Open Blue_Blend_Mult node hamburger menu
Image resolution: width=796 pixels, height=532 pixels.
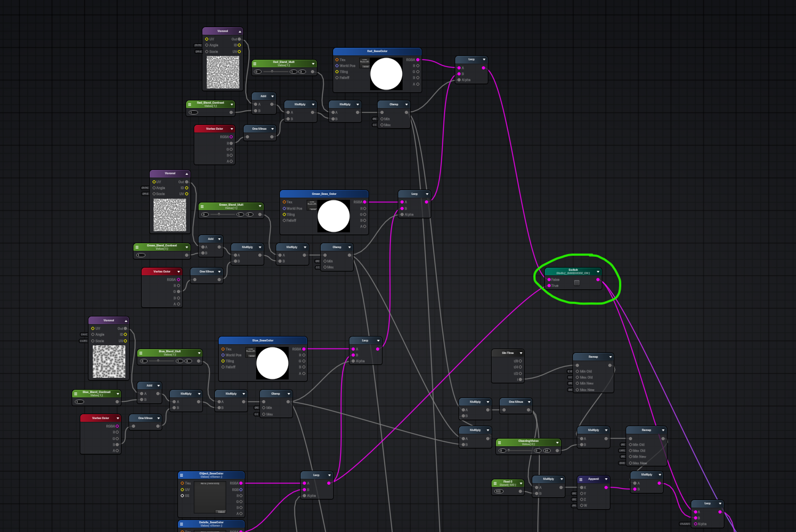click(x=141, y=353)
